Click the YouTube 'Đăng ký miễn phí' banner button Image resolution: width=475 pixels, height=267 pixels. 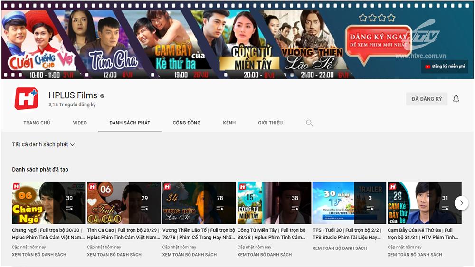[445, 67]
